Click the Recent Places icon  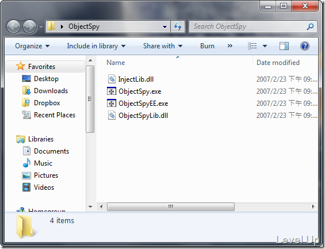(26, 115)
